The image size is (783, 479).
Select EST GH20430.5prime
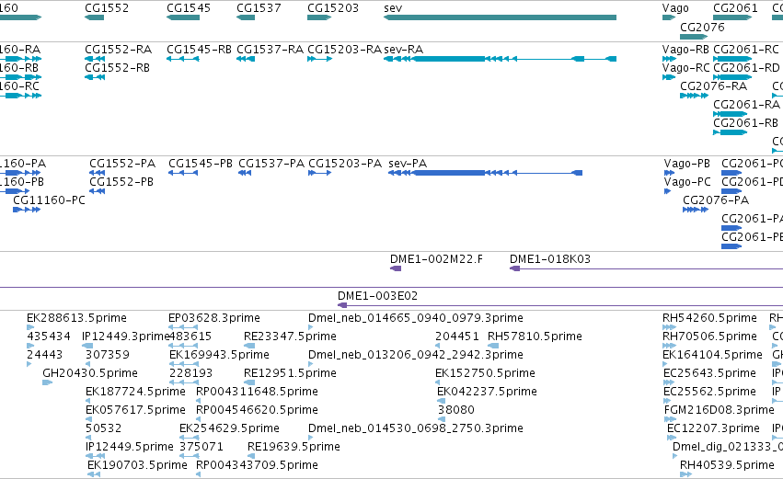pos(48,382)
